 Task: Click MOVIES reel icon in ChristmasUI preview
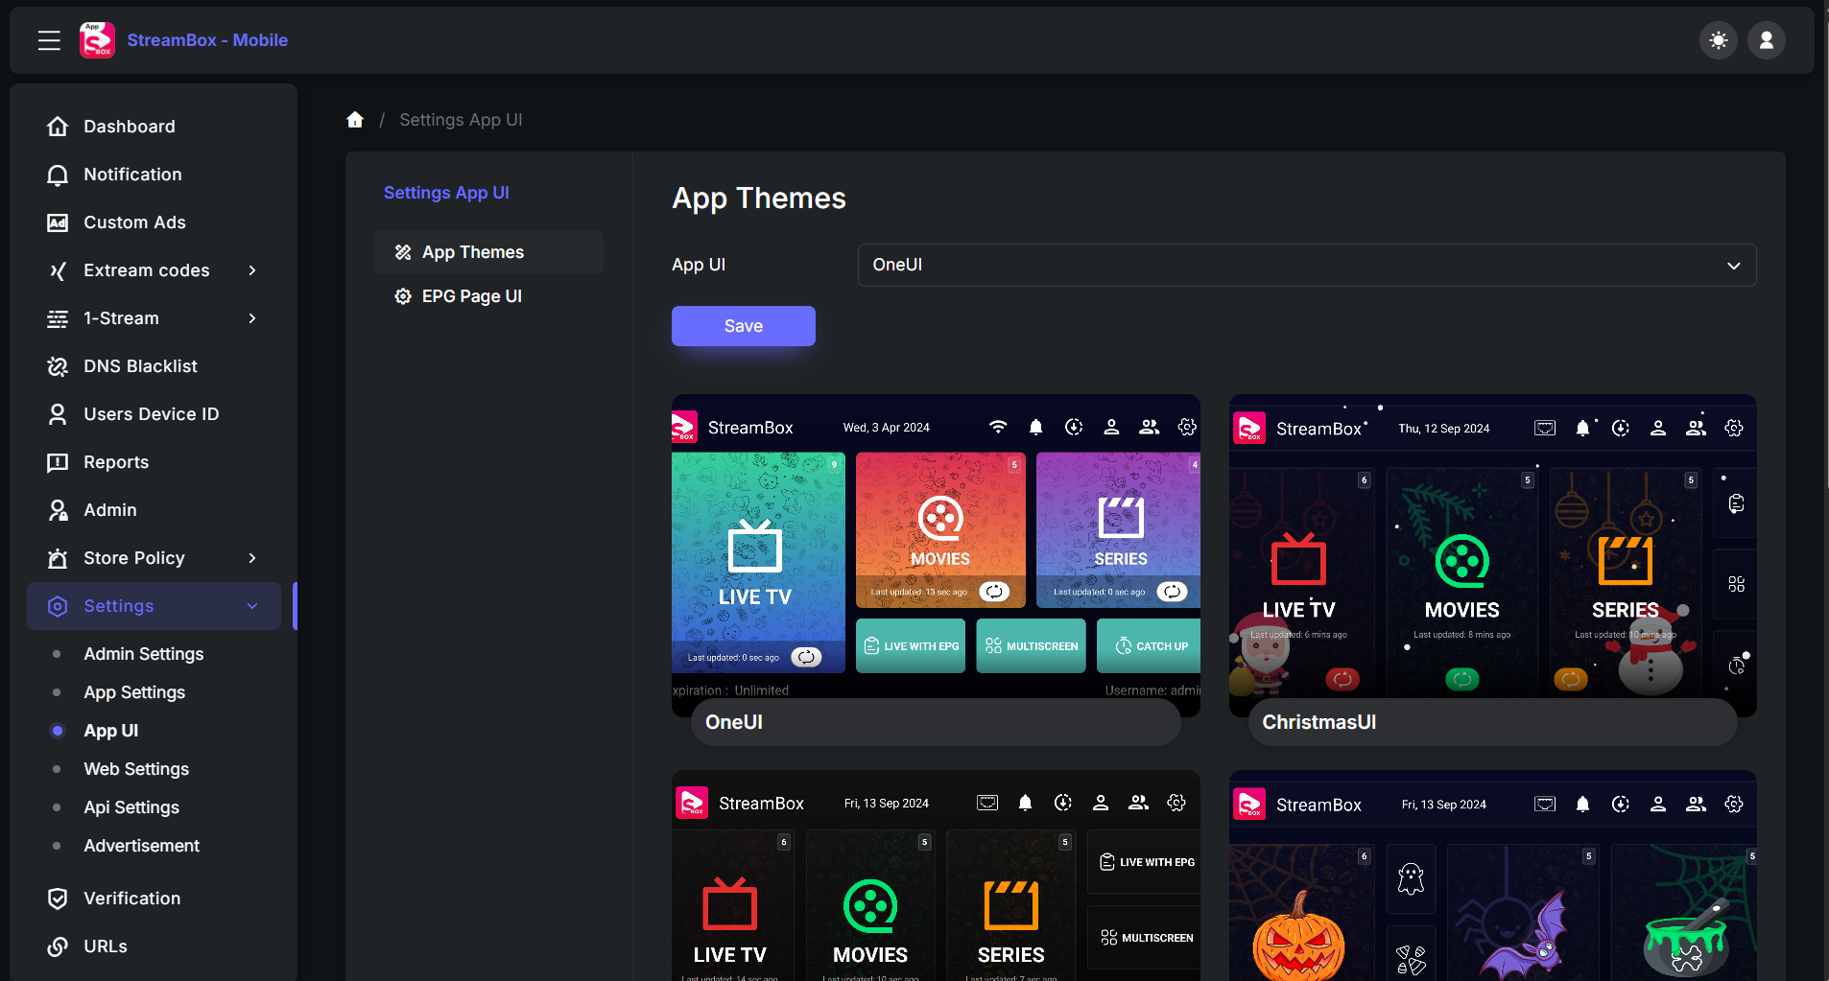pos(1461,561)
